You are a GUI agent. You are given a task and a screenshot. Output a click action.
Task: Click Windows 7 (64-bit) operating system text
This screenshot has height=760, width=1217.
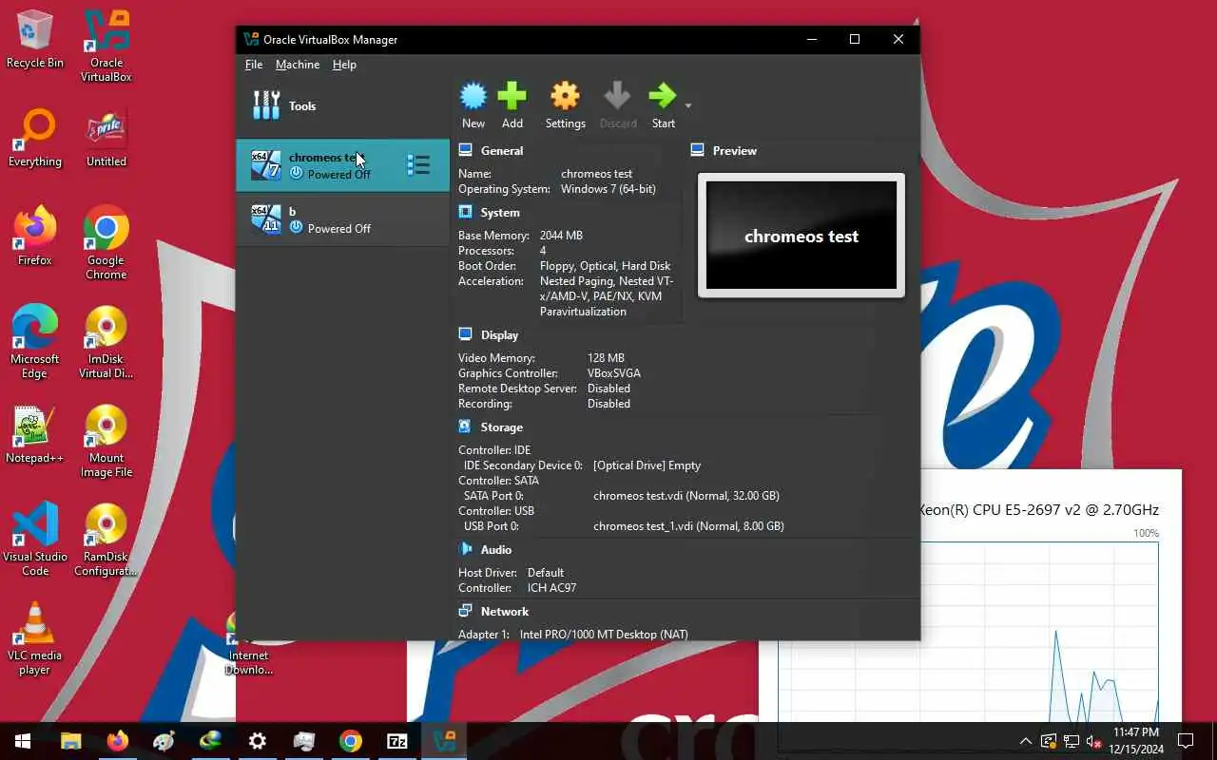(x=608, y=189)
